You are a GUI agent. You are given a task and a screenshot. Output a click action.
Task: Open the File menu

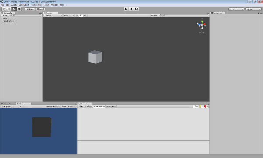(x=3, y=5)
